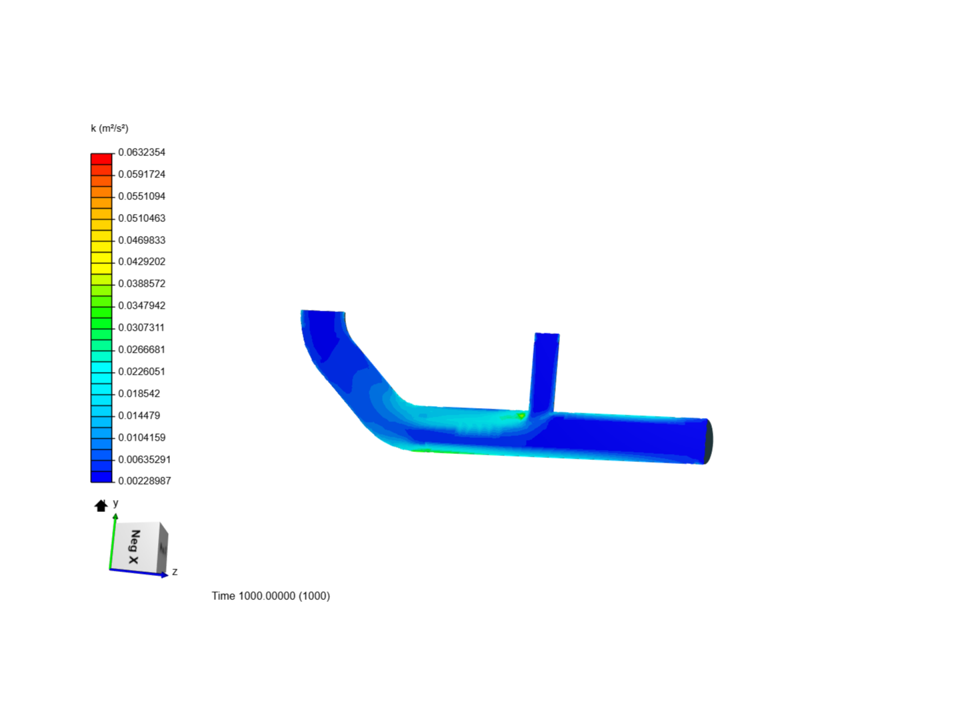Click the legend value 0.0226051

[x=142, y=371]
